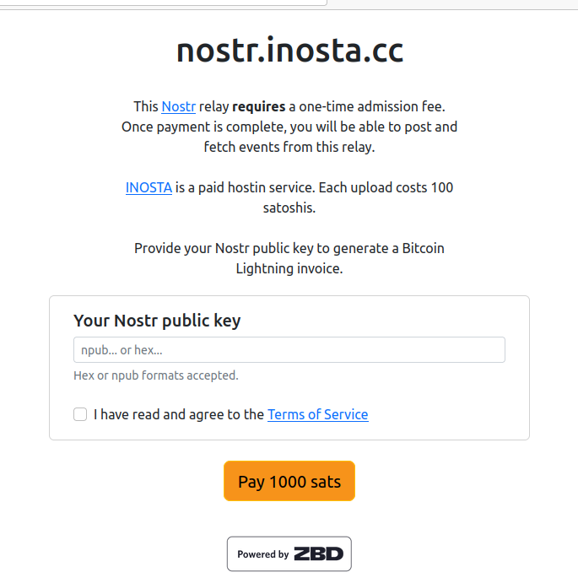The width and height of the screenshot is (578, 583).
Task: Open the Terms of Service link
Action: pyautogui.click(x=317, y=414)
